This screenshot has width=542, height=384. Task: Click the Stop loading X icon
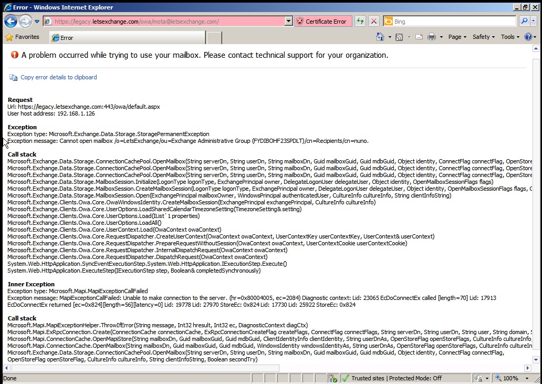(373, 22)
